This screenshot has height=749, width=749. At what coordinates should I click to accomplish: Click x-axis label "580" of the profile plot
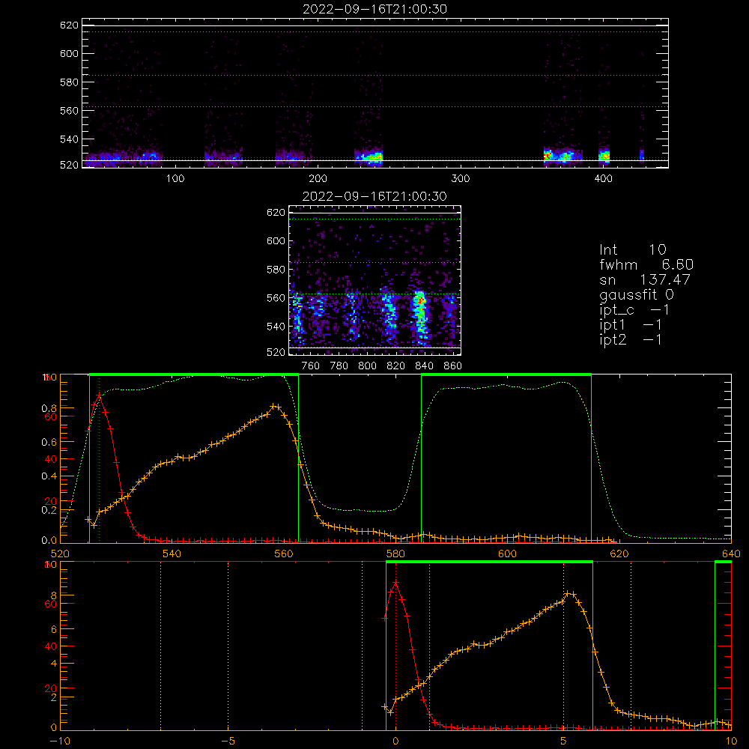(x=395, y=554)
